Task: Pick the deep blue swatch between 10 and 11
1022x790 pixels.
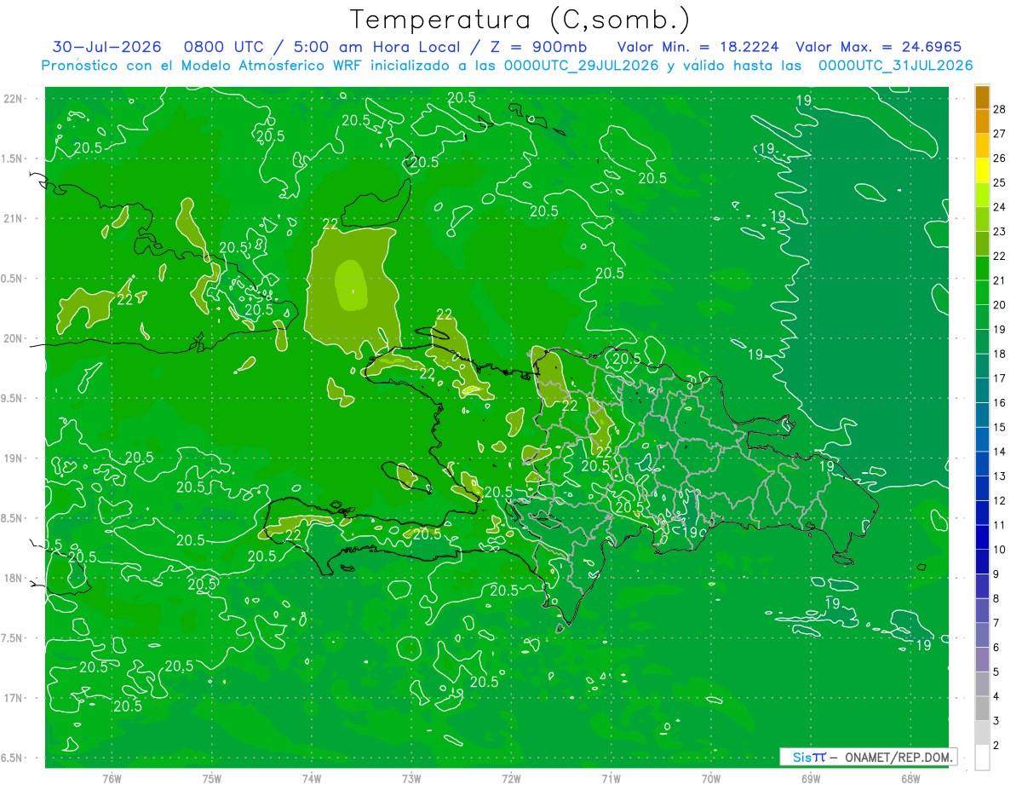Action: [982, 538]
